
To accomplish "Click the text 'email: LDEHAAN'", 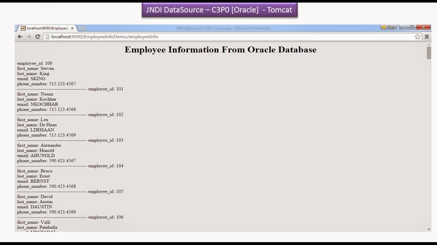I will [x=36, y=130].
